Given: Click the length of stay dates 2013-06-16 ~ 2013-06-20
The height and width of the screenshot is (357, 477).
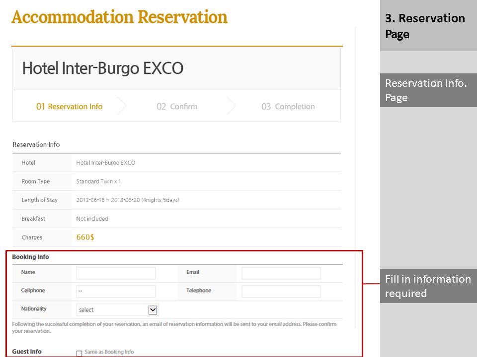Looking at the screenshot, I should coord(108,200).
